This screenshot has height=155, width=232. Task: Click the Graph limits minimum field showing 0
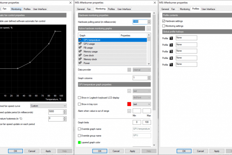click(137, 122)
